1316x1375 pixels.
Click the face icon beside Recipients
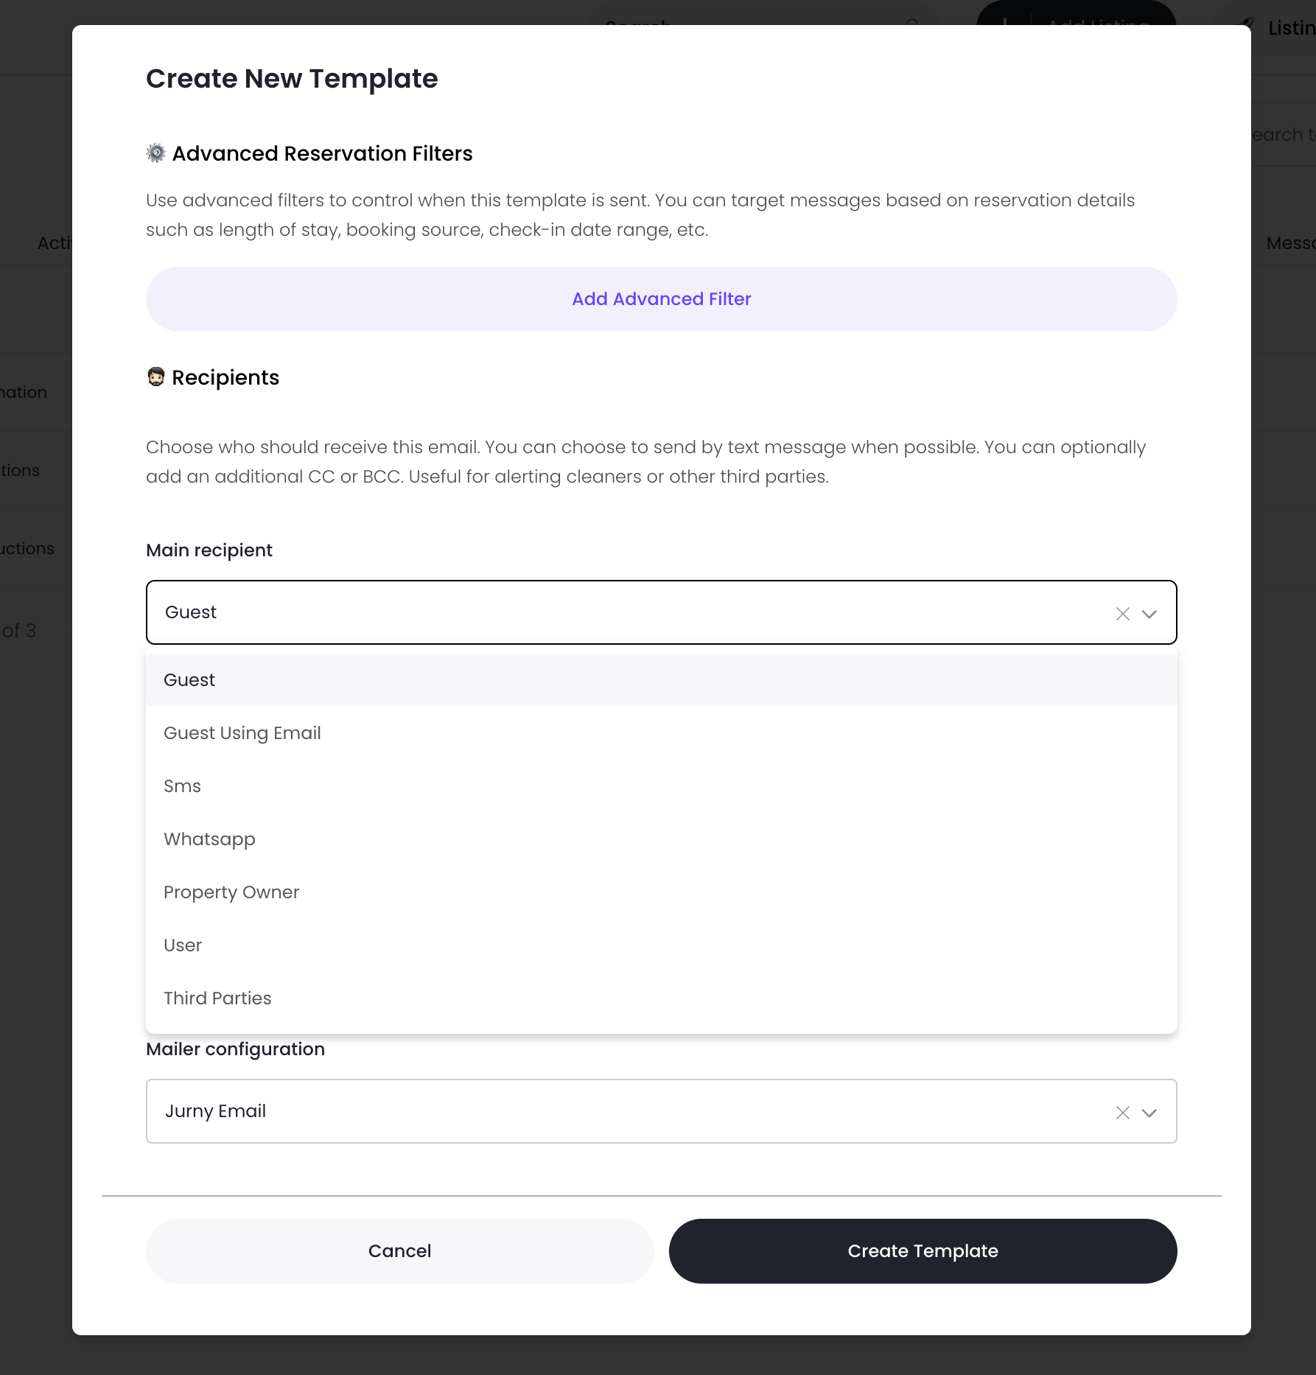156,377
